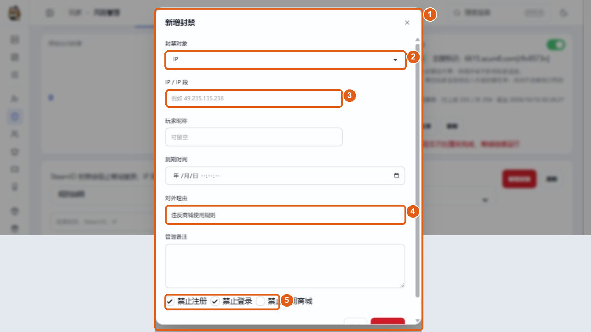Screen dimensions: 591x332
Task: Click the 对外理由 text field
Action: tap(285, 215)
